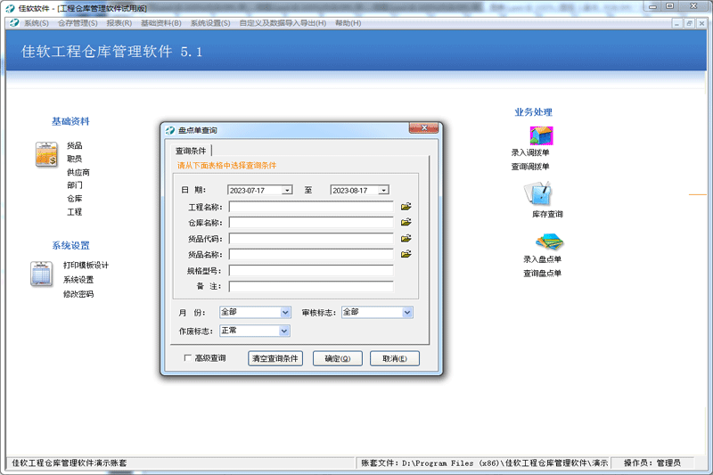Click the 取消(E) button
The image size is (713, 475).
[x=395, y=358]
